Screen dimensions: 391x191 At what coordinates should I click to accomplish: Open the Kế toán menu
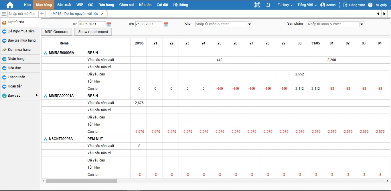coord(145,5)
